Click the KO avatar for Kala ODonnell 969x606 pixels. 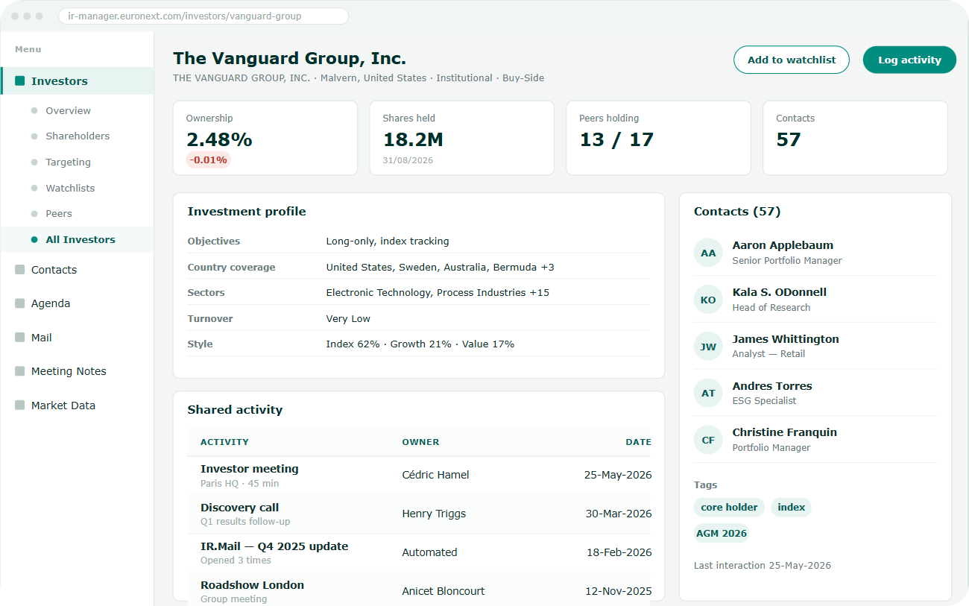(x=708, y=300)
